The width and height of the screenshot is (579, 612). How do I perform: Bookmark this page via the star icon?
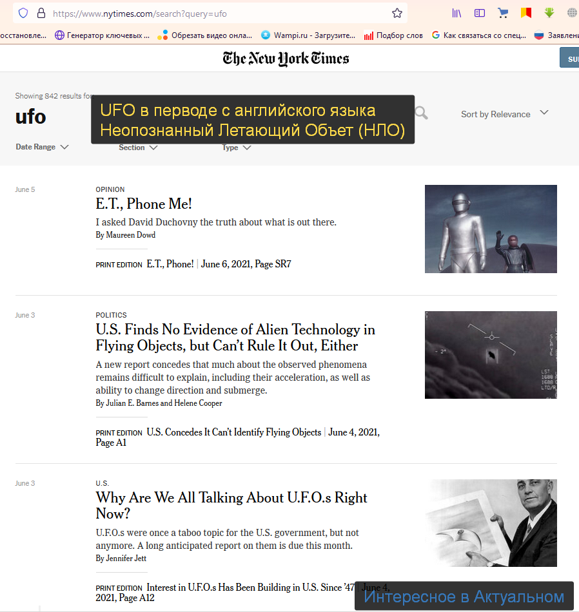pyautogui.click(x=398, y=13)
